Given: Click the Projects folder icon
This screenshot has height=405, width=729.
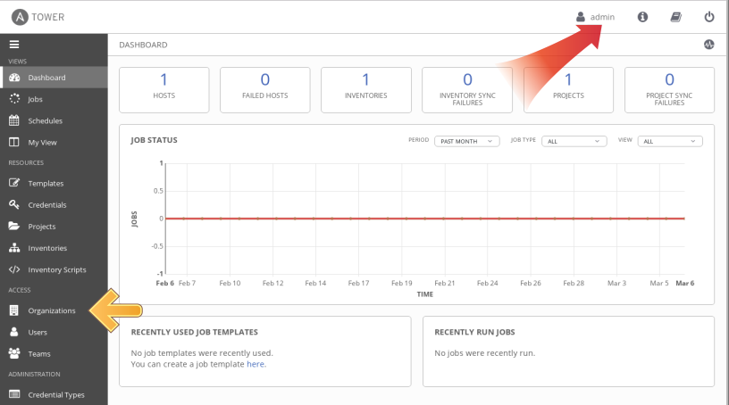Looking at the screenshot, I should (14, 227).
